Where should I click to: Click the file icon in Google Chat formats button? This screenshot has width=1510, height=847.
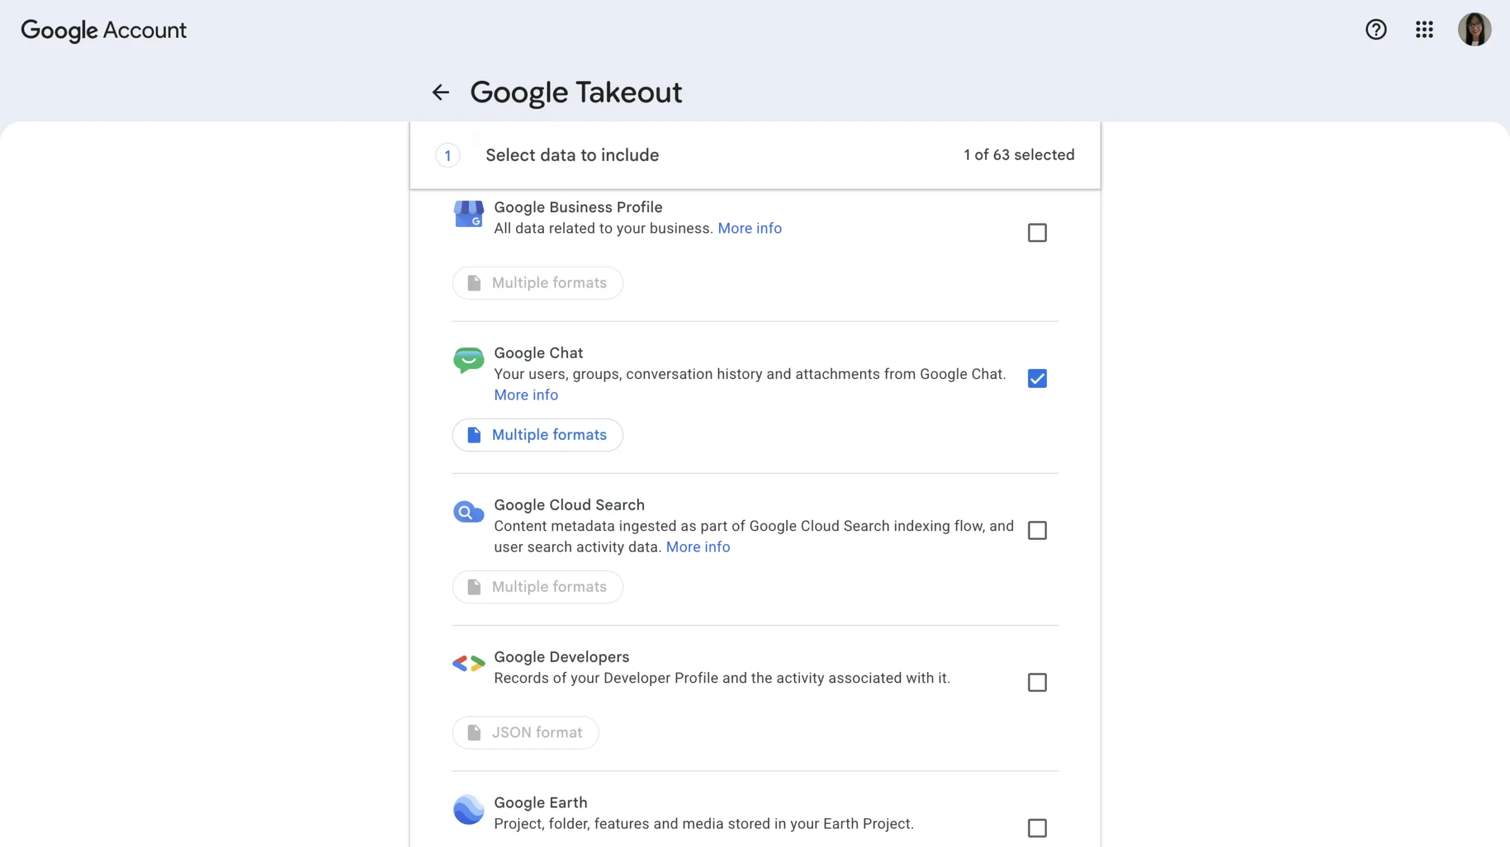click(x=474, y=435)
